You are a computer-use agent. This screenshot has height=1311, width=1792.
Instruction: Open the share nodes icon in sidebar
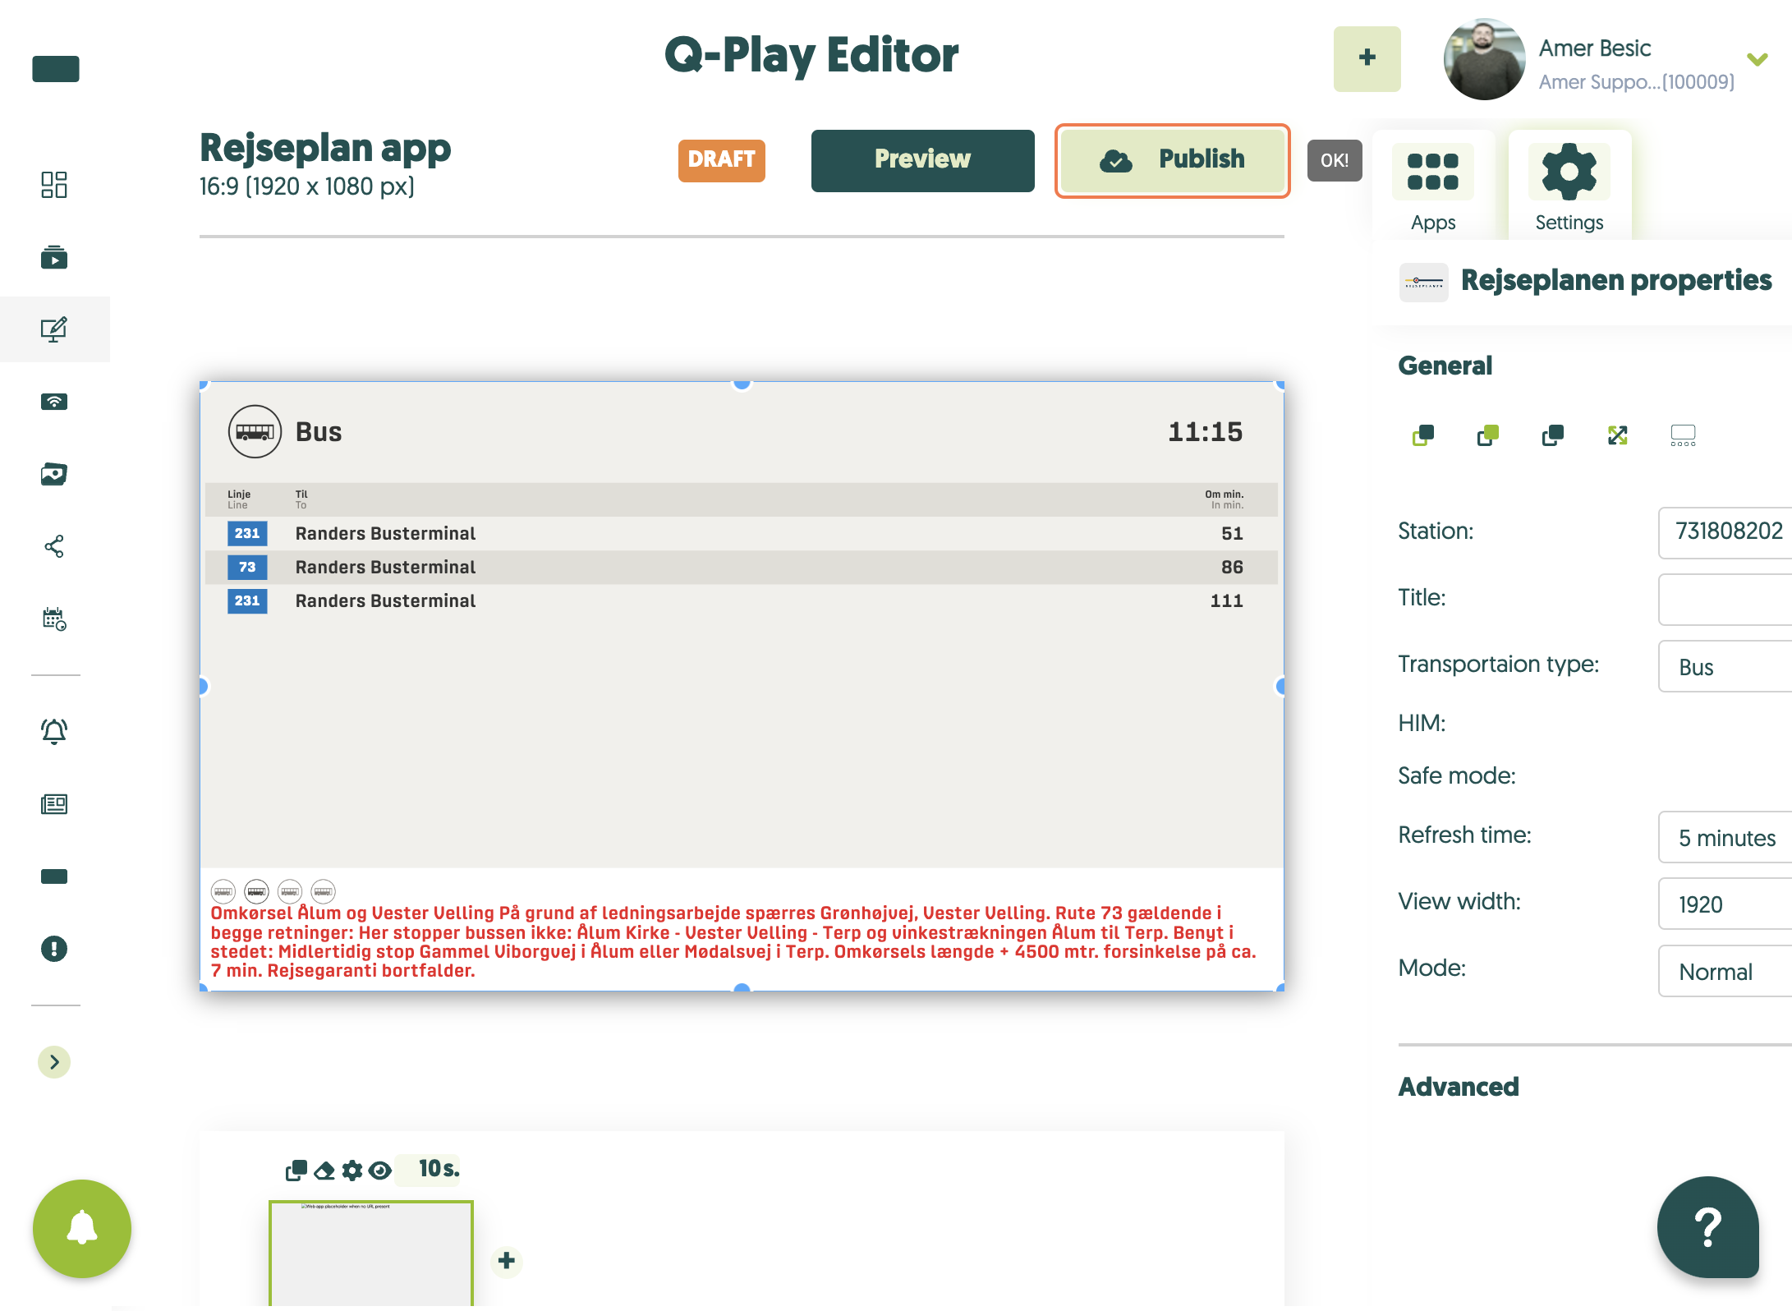click(54, 546)
